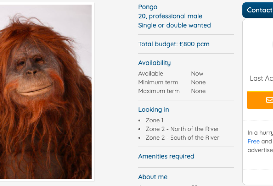Screen dimensions: 273x186
Task: Click the "In a hurry" text line
Action: pyautogui.click(x=260, y=133)
